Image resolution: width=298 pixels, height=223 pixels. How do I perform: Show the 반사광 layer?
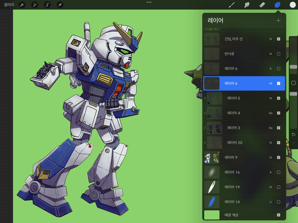278,54
